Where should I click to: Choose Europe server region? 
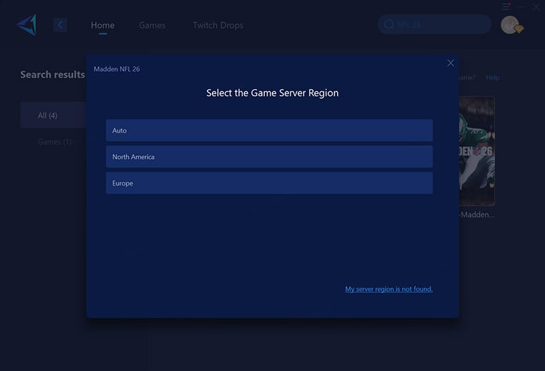pos(269,183)
